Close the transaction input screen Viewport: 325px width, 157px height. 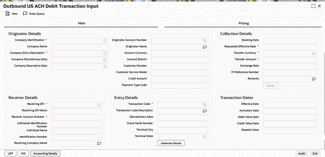point(319,6)
